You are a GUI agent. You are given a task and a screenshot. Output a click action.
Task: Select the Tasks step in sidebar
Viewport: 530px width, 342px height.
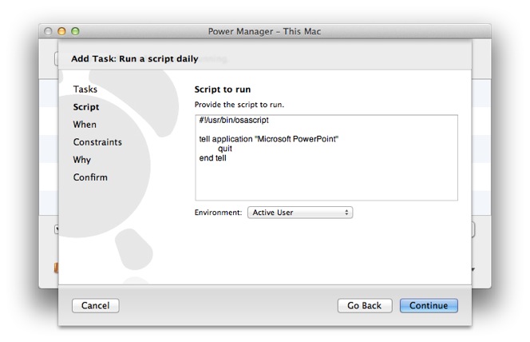85,89
